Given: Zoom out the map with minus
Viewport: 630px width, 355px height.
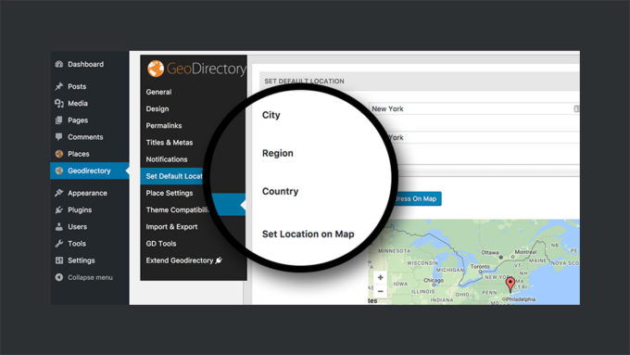Looking at the screenshot, I should point(380,291).
